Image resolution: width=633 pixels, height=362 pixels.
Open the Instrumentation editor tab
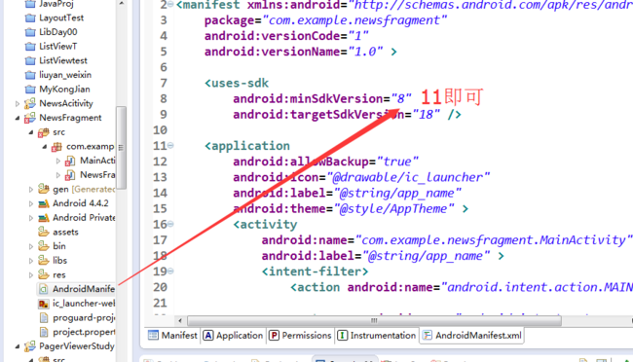(x=377, y=336)
